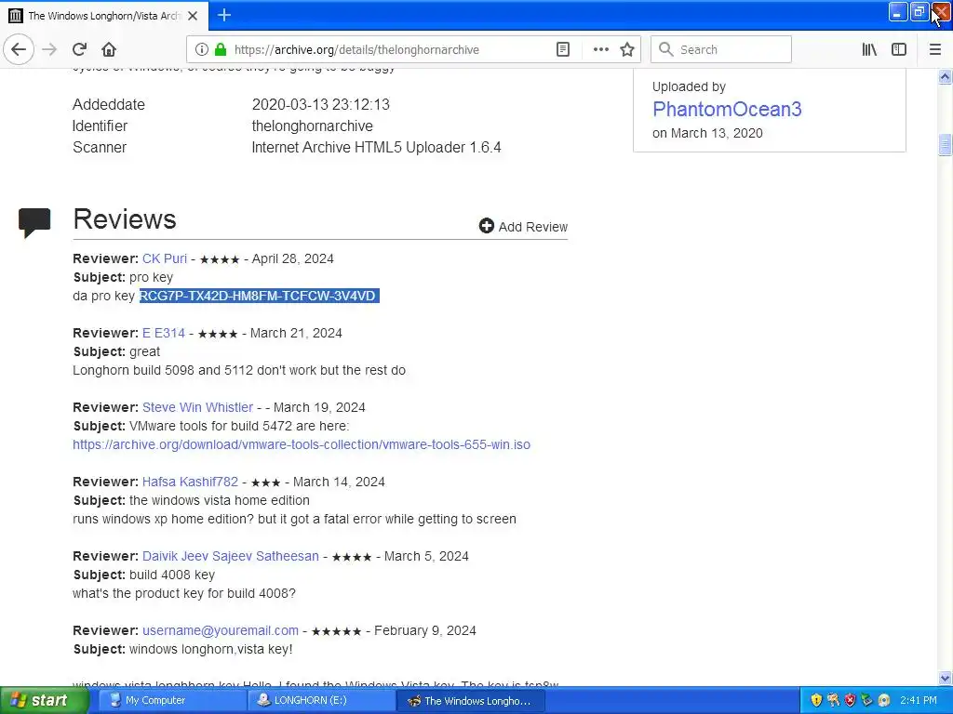
Task: Open reviewer Steve Win Whistler profile
Action: pyautogui.click(x=197, y=407)
